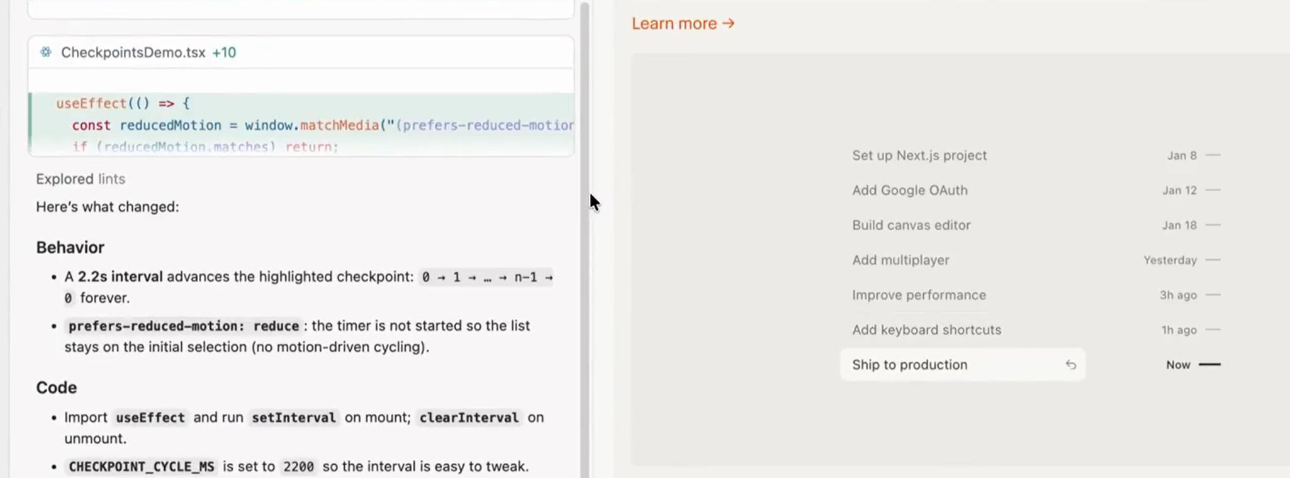The image size is (1290, 478).
Task: Click the revert arrow on Ship to production
Action: (x=1070, y=365)
